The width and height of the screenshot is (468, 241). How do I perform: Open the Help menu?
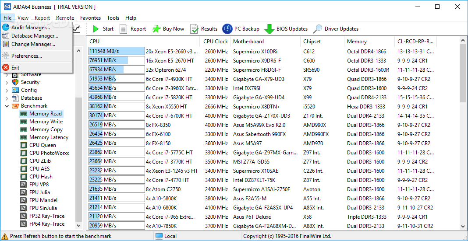[131, 18]
